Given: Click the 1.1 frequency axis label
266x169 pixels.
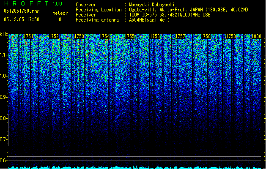Looking at the screenshot, I should point(4,55).
